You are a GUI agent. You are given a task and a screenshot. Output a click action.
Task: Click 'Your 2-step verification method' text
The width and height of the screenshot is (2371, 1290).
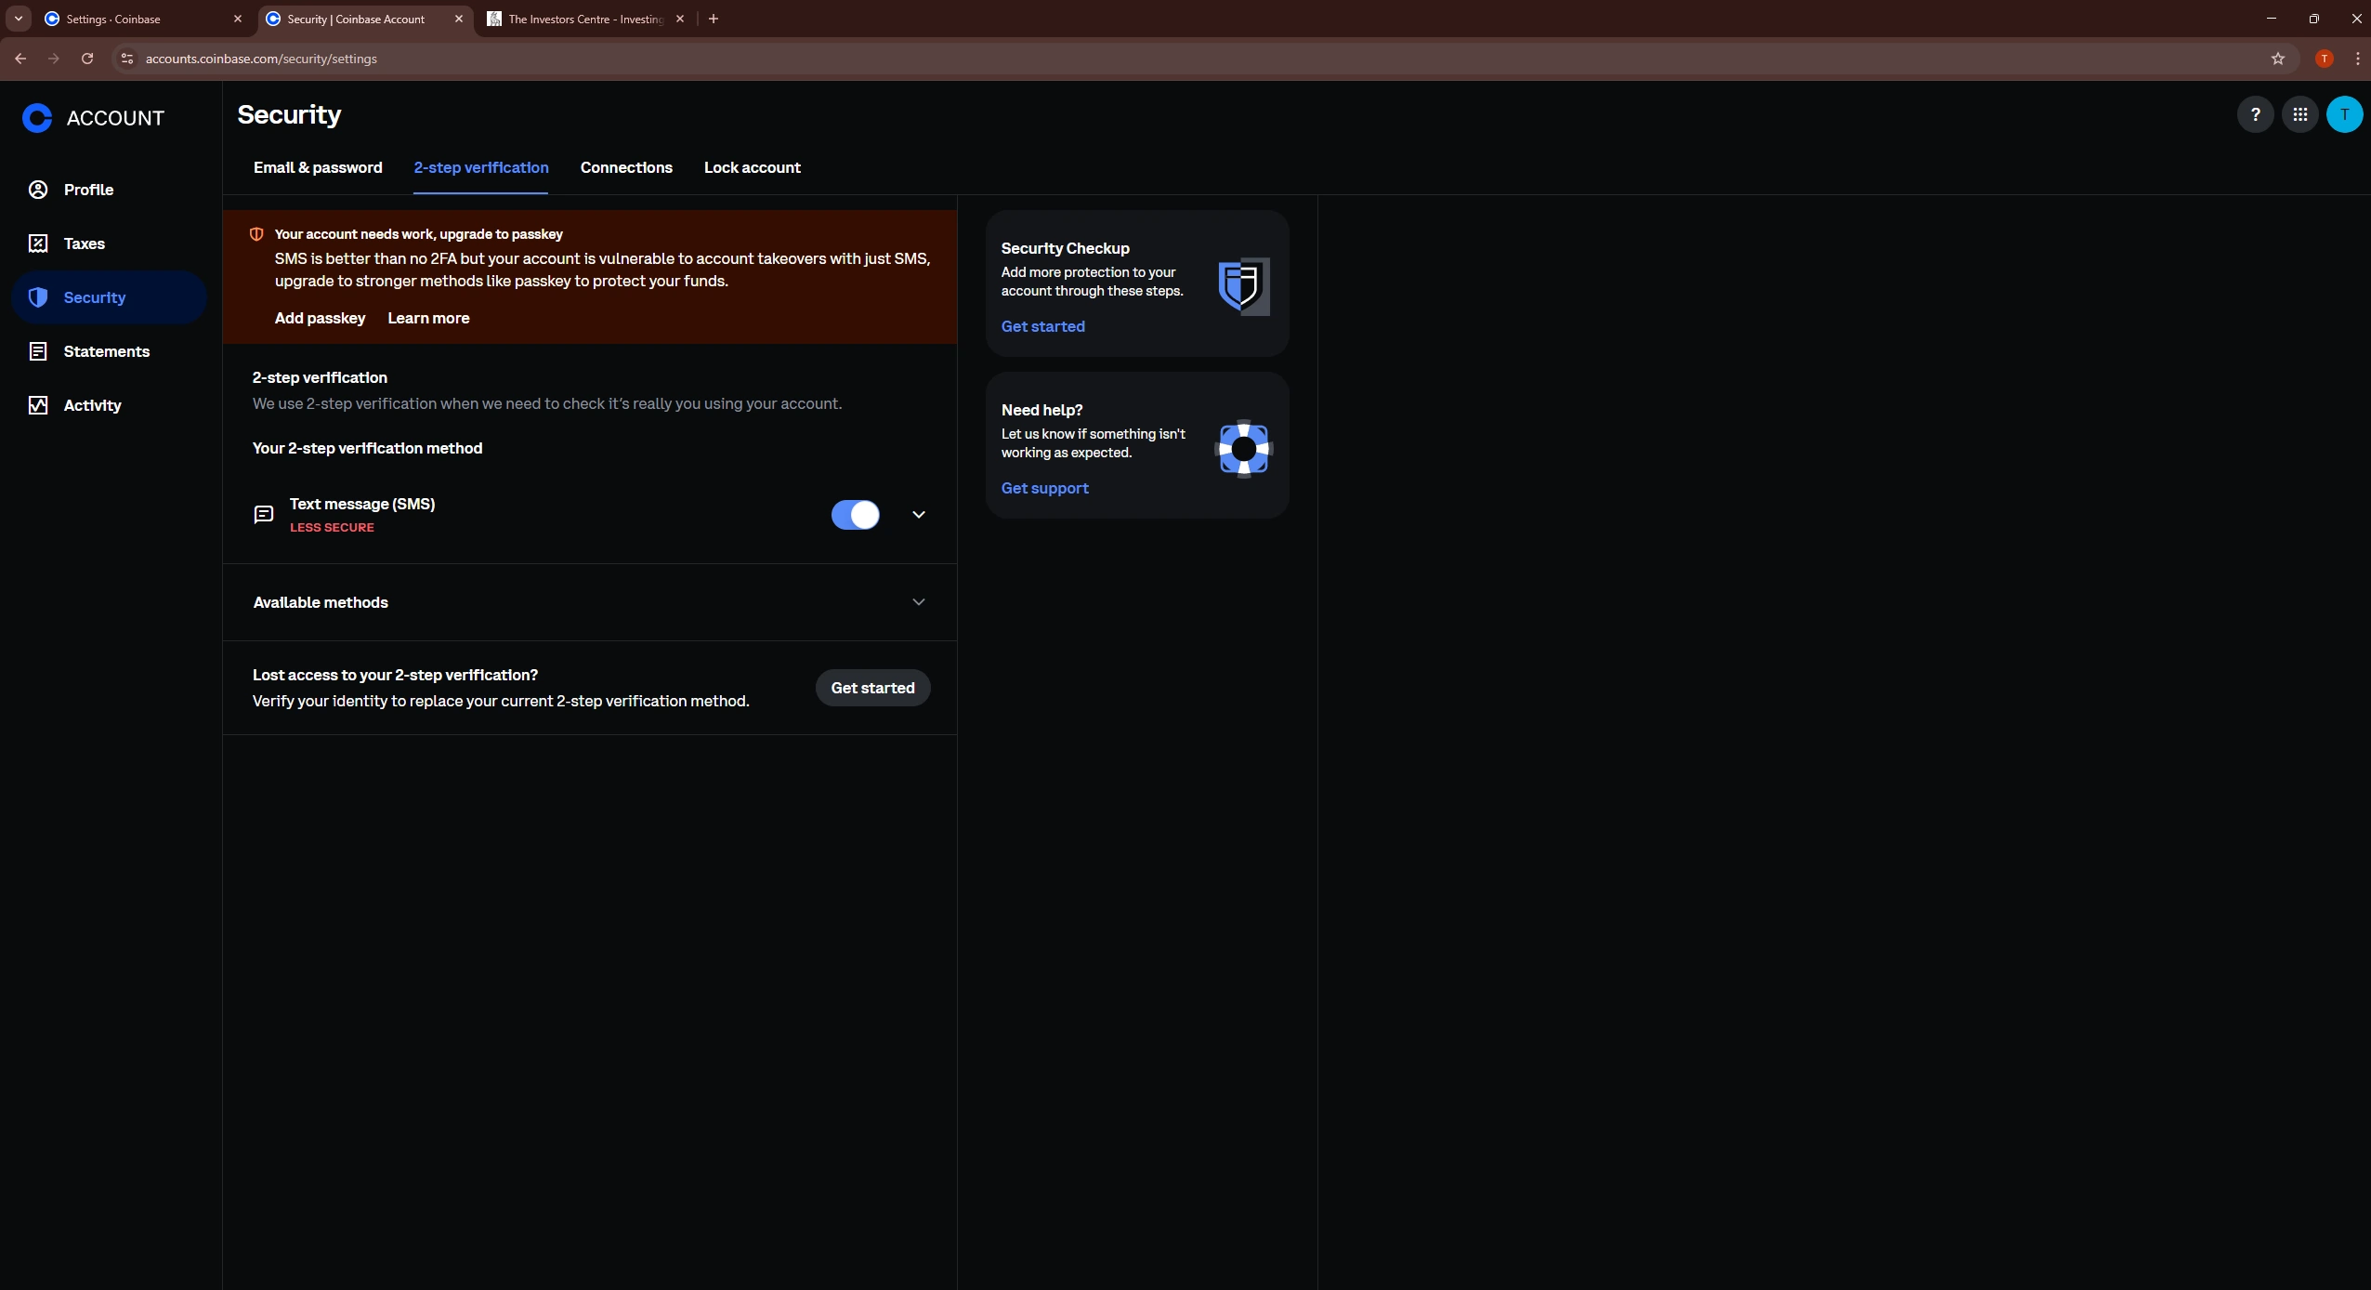(x=367, y=448)
